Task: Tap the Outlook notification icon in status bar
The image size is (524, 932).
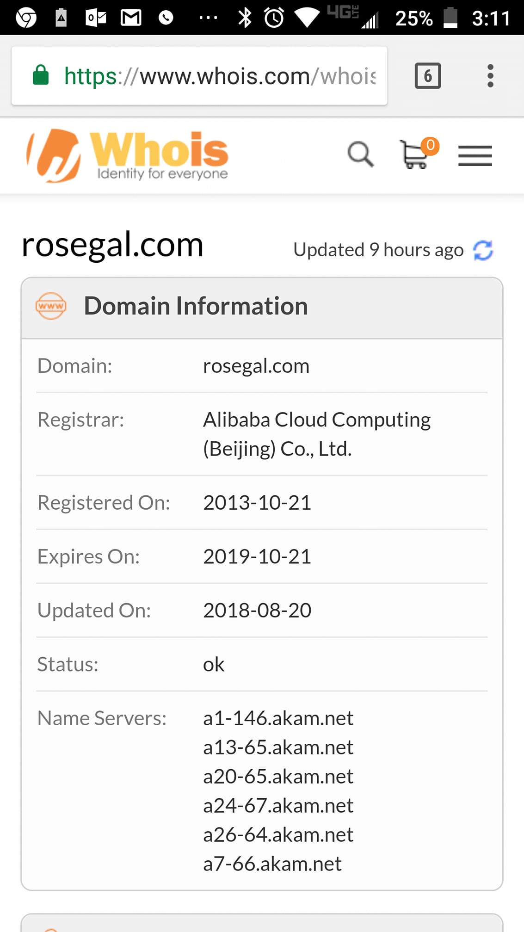Action: tap(96, 18)
